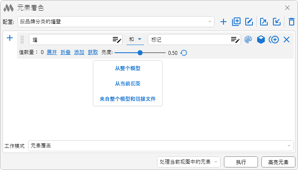The image size is (298, 170).
Task: Import a configuration from a file
Action: (x=277, y=22)
